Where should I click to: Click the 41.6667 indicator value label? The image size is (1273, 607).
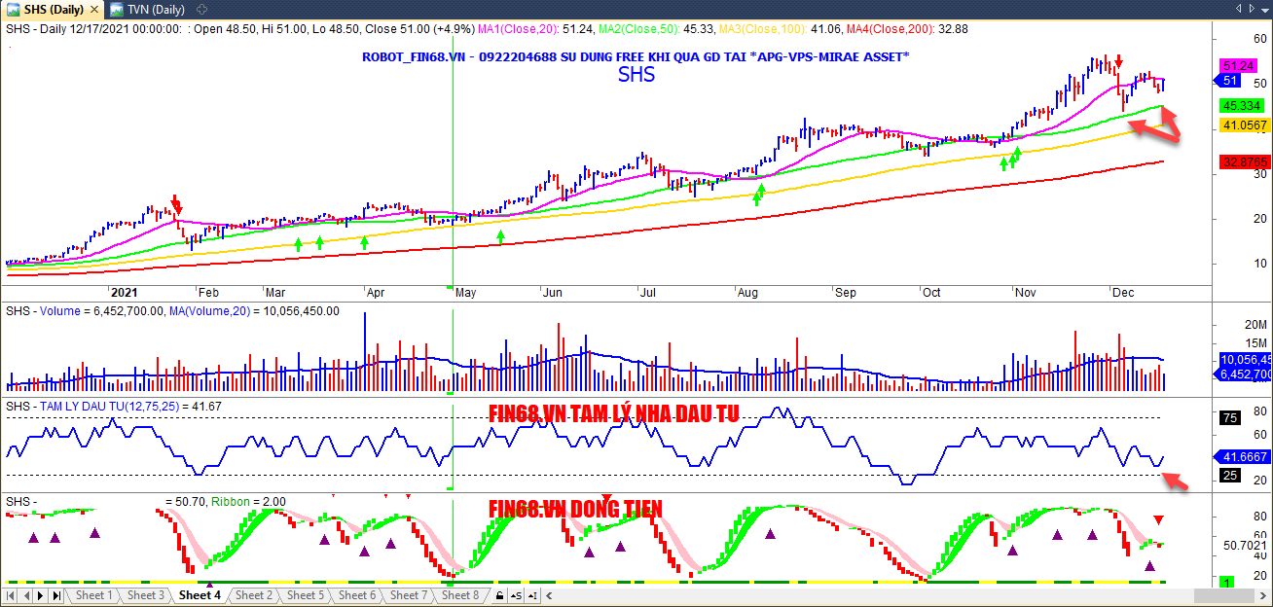1243,456
